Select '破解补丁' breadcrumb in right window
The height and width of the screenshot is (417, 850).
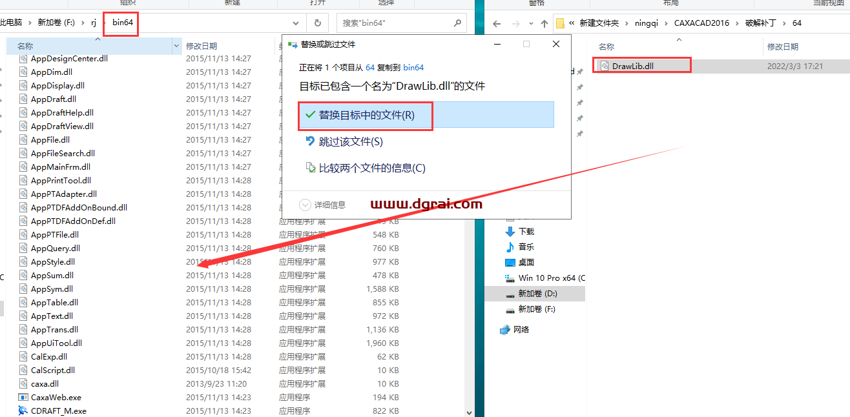point(760,23)
